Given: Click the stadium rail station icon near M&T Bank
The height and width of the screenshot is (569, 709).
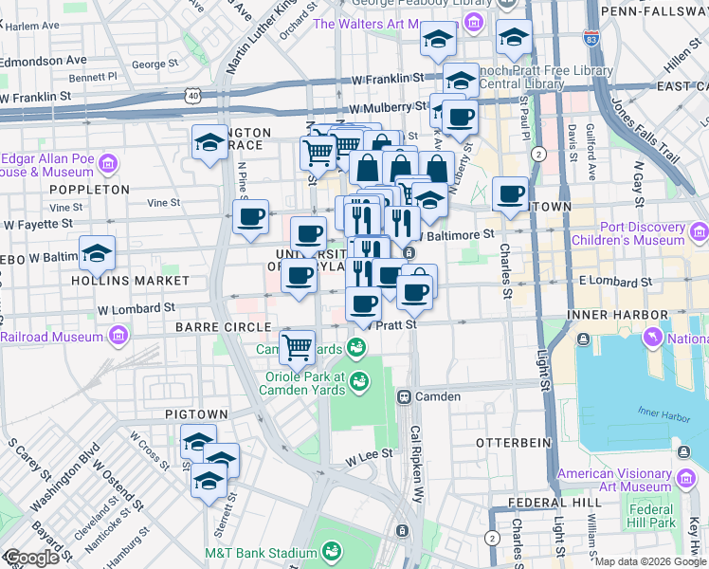Looking at the screenshot, I should (402, 530).
